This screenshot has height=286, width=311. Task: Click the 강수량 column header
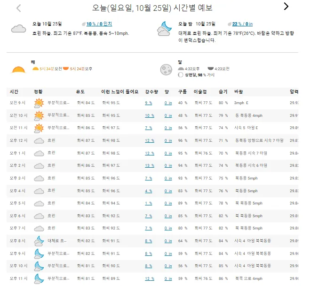pos(152,92)
